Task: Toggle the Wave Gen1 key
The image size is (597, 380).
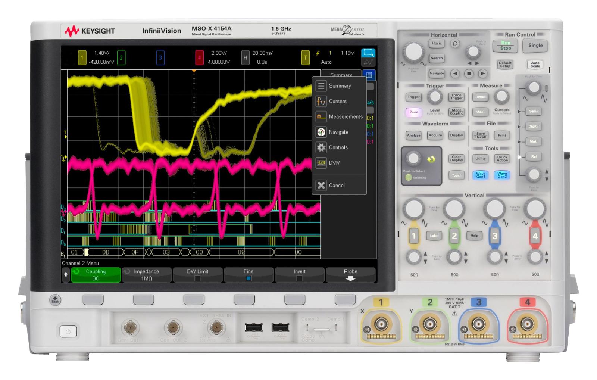Action: [x=481, y=175]
